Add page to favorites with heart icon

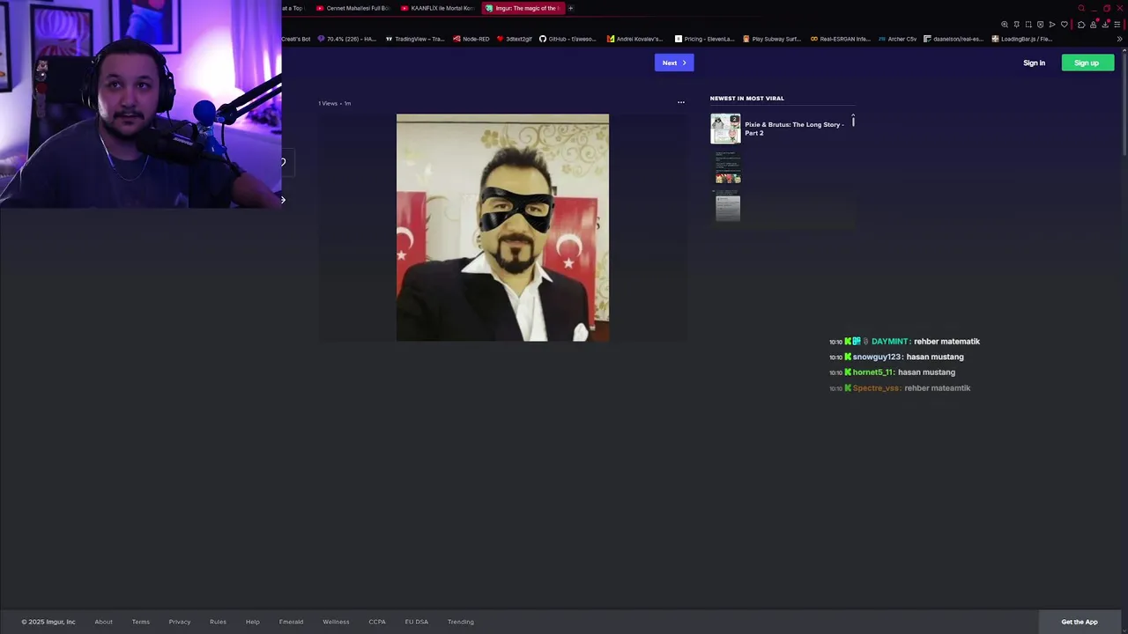point(1065,25)
